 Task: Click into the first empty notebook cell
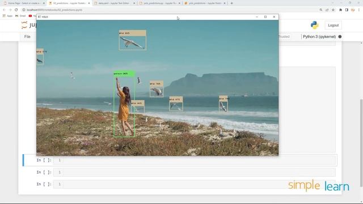[x=195, y=160]
